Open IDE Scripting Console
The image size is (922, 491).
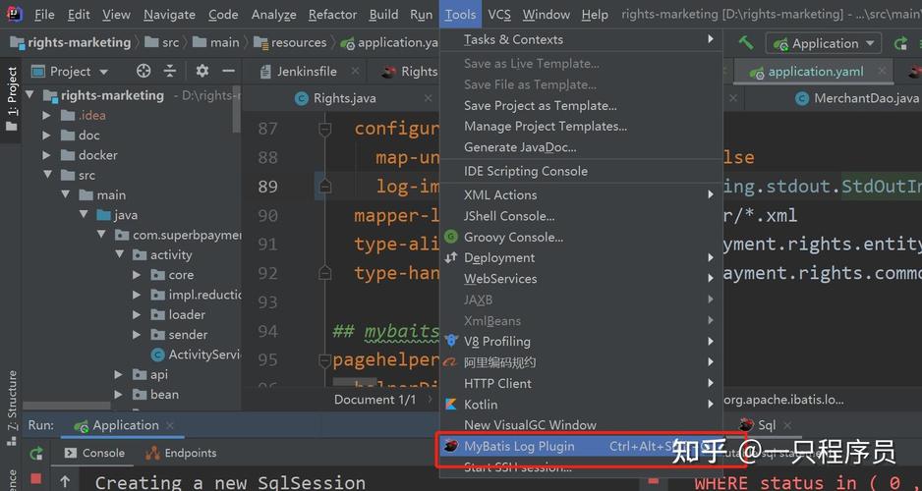581,172
